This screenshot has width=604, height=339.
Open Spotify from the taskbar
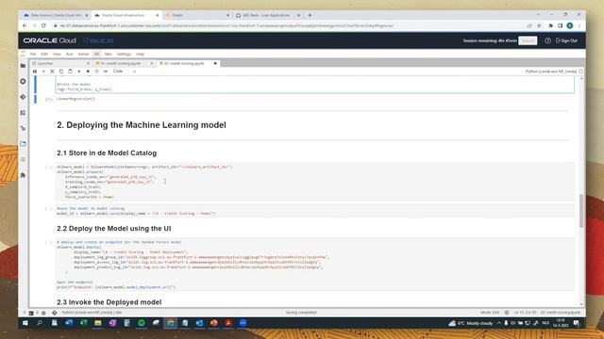coord(142,323)
